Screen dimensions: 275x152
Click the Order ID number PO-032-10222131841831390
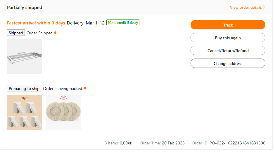tap(237, 143)
